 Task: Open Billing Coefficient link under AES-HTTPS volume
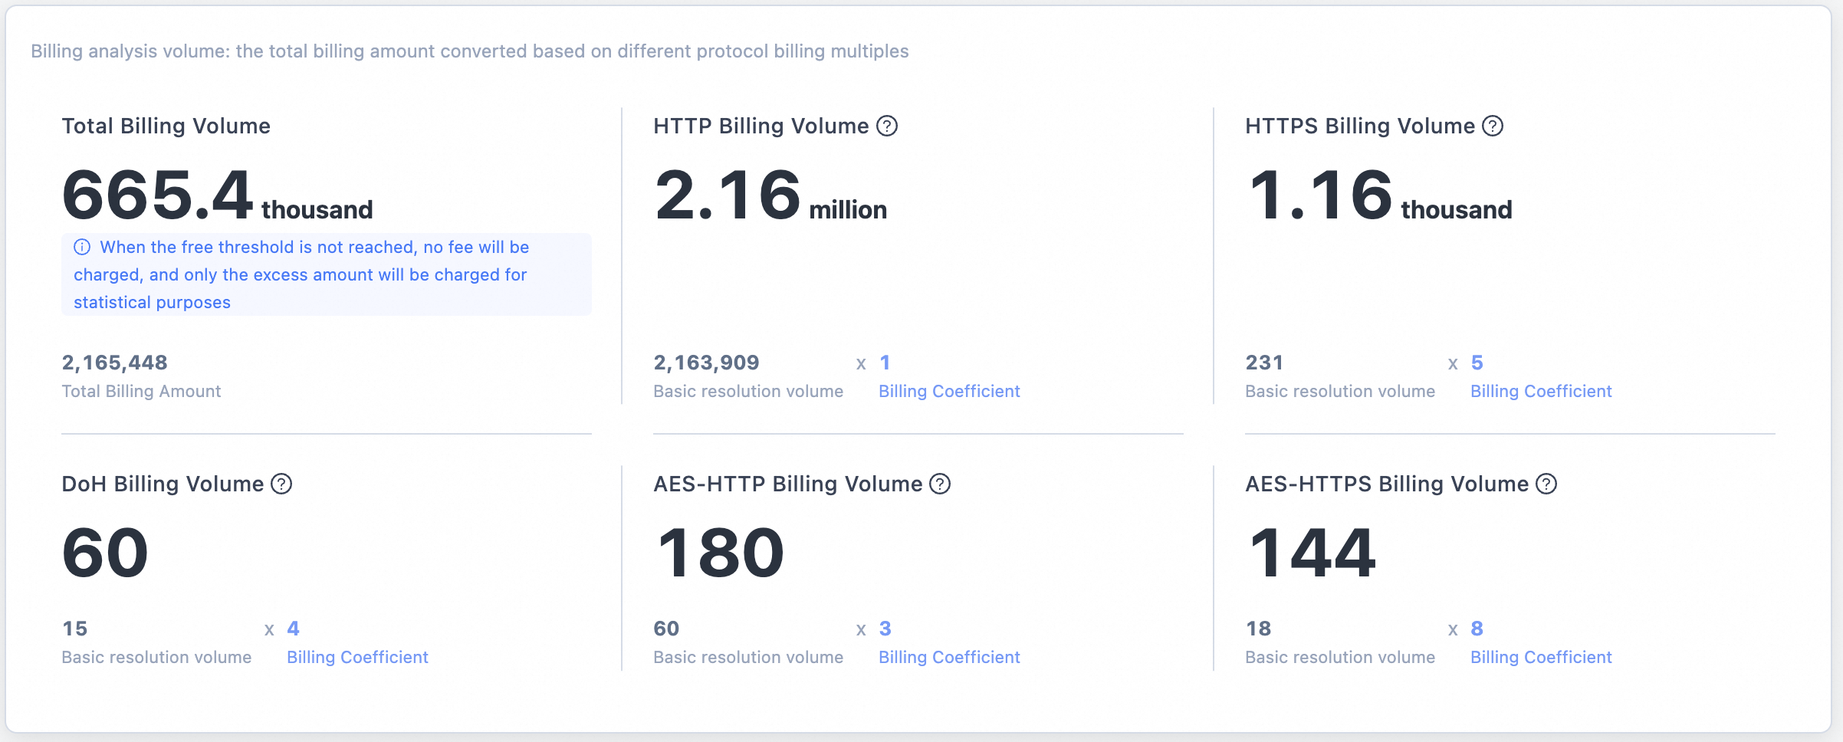click(x=1541, y=657)
